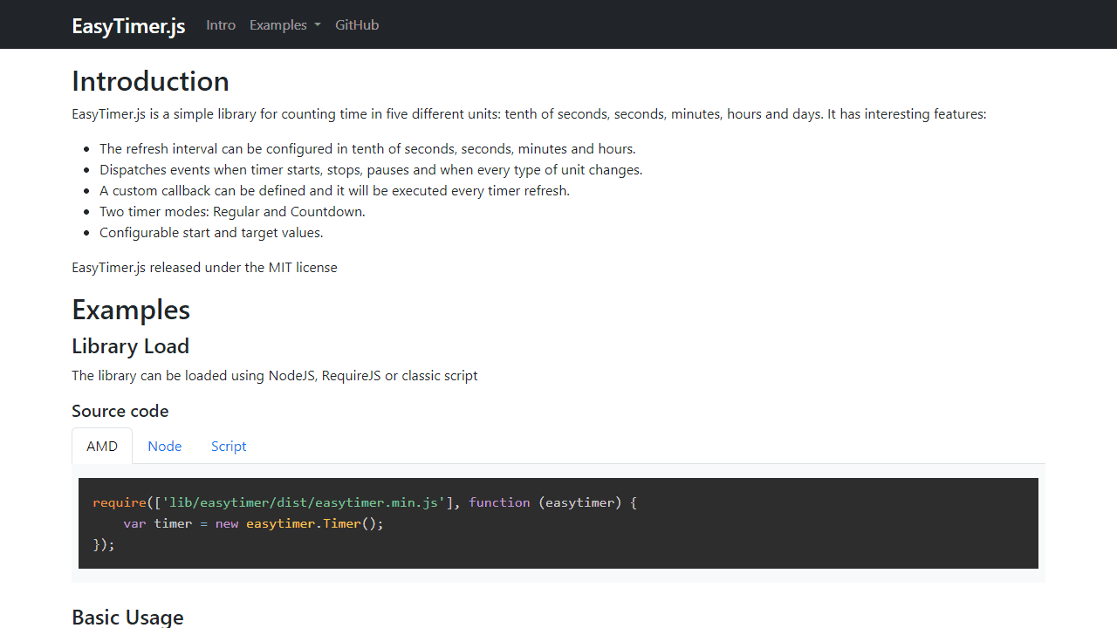
Task: Open the GitHub nav link
Action: pos(357,25)
